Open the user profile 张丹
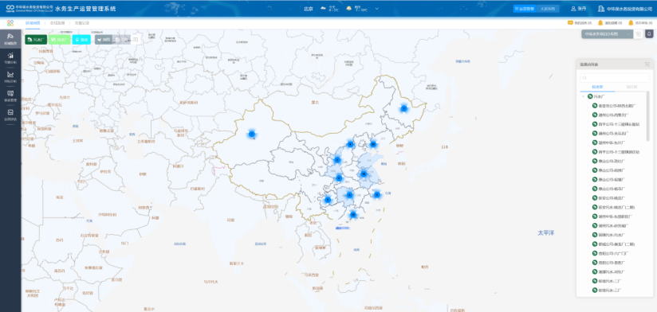Viewport: 657px width, 312px height. (x=579, y=9)
